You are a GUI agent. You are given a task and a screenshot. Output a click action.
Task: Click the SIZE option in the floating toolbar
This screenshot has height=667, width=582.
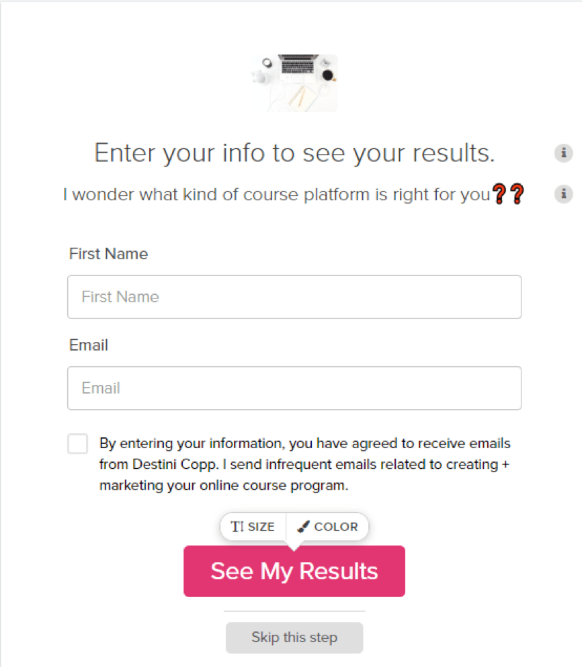[254, 527]
